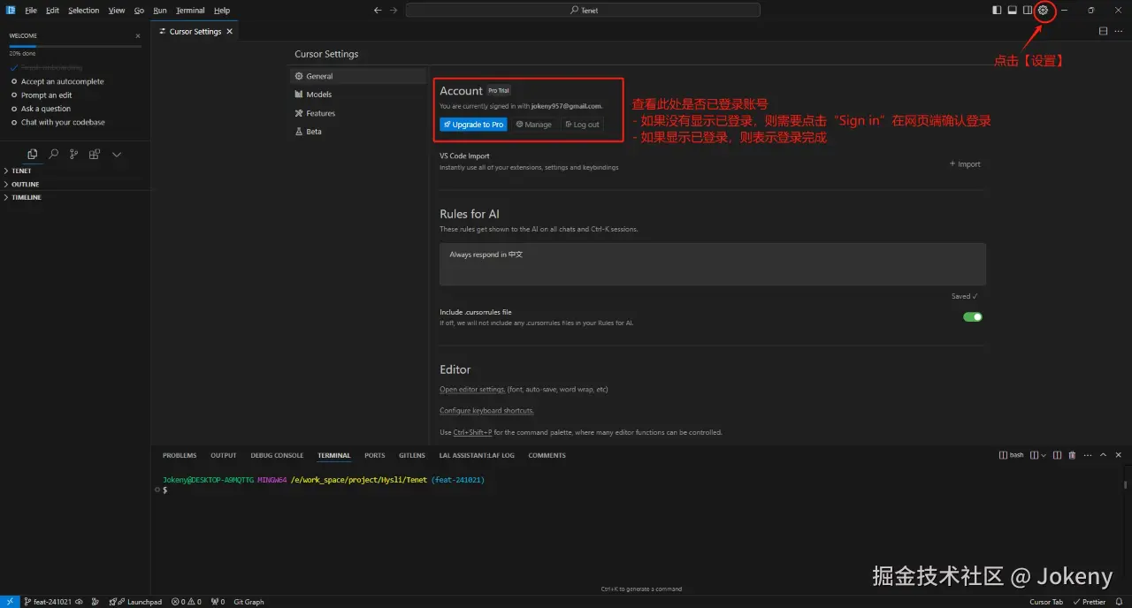
Task: Switch the feat-241021 git branch
Action: 49,602
